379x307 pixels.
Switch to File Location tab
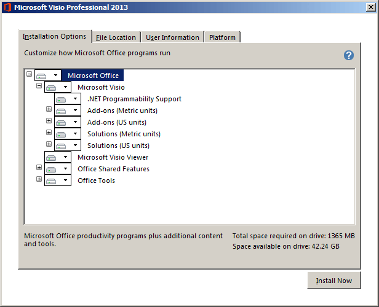click(116, 37)
